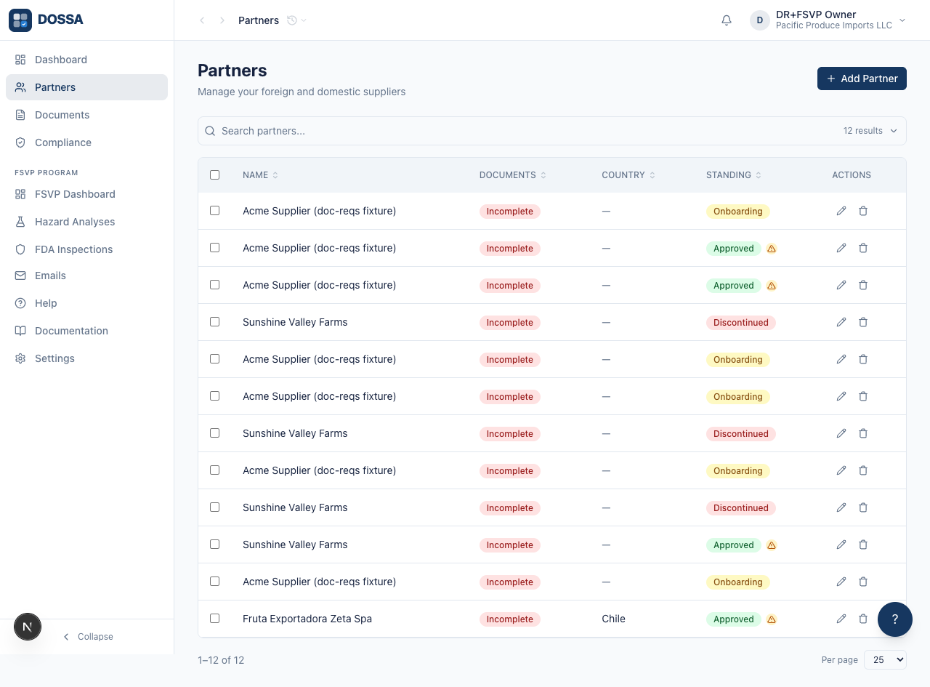The image size is (930, 687).
Task: Click the round N icon at bottom left
Action: coord(28,627)
